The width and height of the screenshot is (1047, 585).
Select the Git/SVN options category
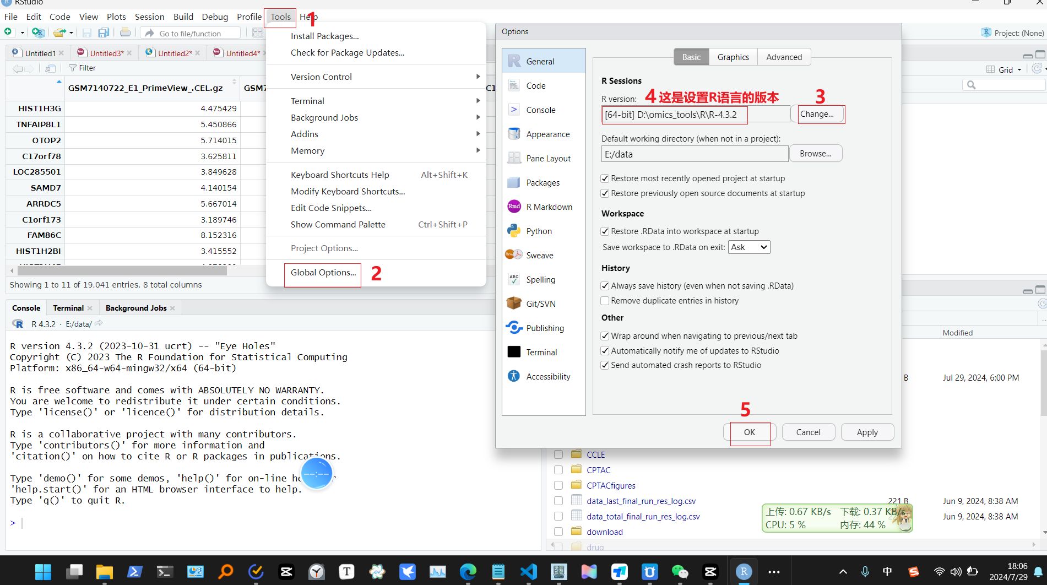(543, 304)
